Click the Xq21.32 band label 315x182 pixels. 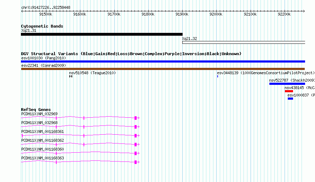coord(190,39)
